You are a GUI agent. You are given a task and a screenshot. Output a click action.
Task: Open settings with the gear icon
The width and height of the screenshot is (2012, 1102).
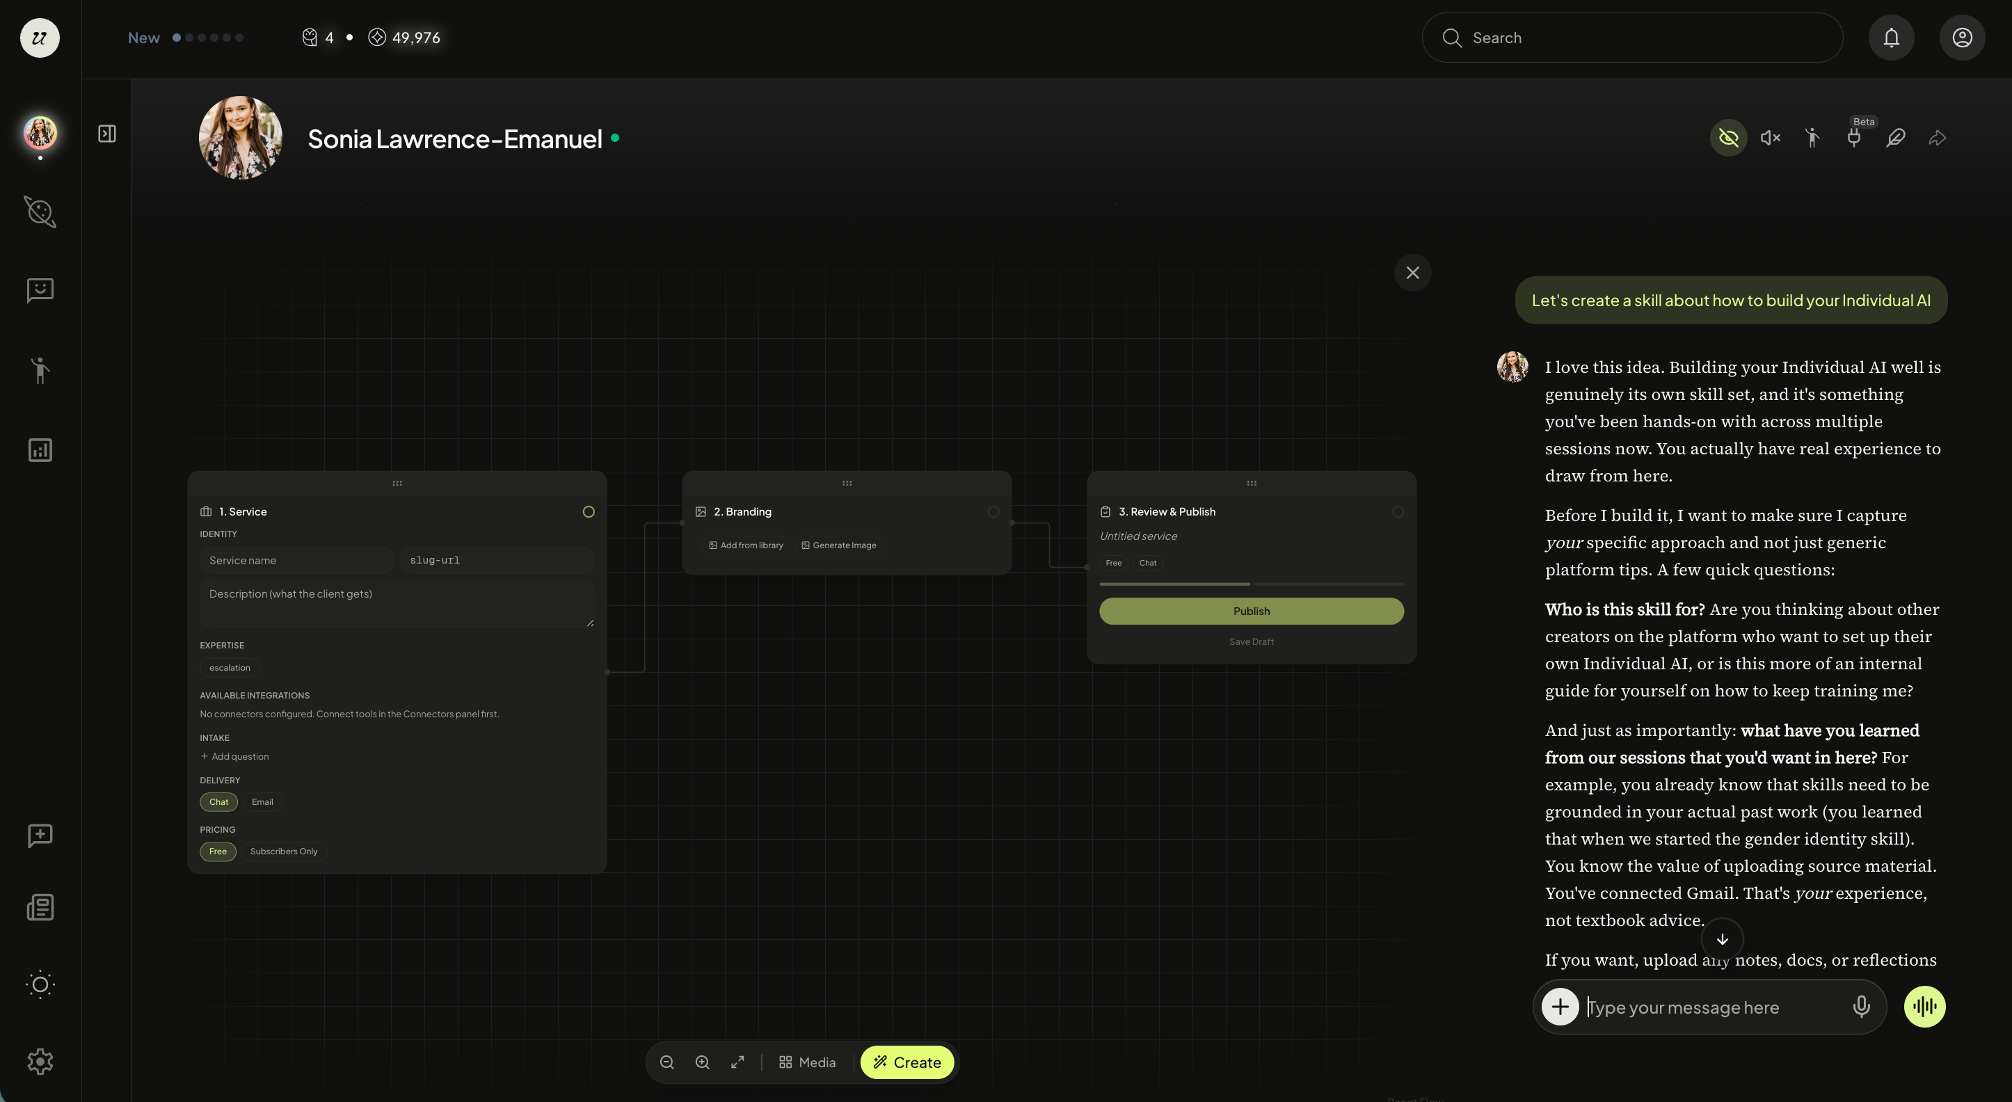click(40, 1062)
